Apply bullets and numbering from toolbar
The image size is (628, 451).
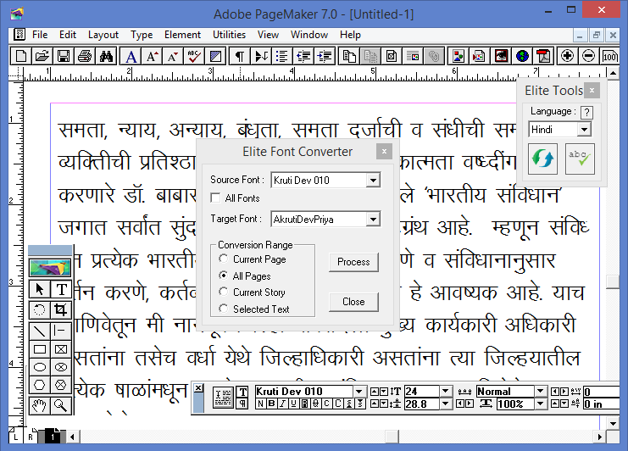[x=282, y=57]
